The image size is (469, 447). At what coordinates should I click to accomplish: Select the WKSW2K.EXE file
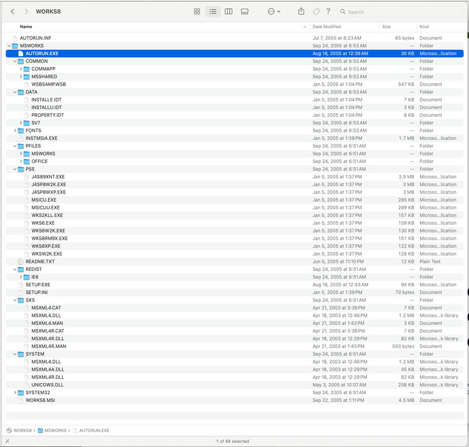pos(235,254)
